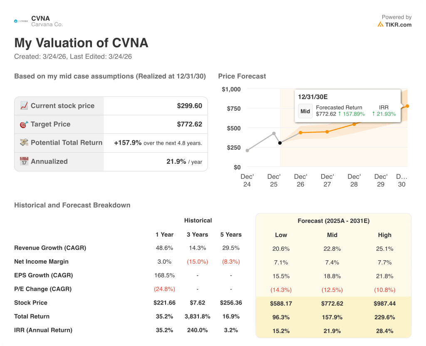Click the Forecast (2025A - 2031E) header
Screen dimensions: 426x346
[334, 220]
